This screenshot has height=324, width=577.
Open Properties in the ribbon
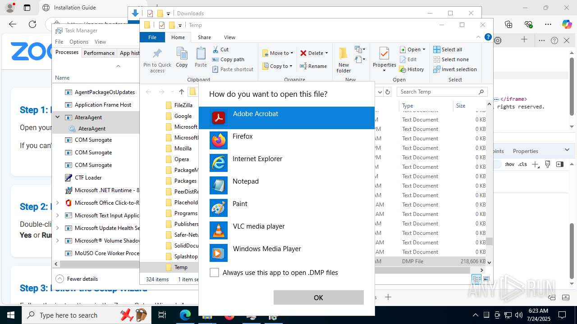click(x=385, y=60)
